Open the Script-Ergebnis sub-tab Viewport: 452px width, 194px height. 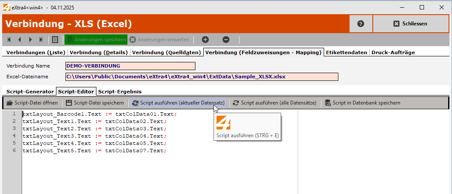120,92
